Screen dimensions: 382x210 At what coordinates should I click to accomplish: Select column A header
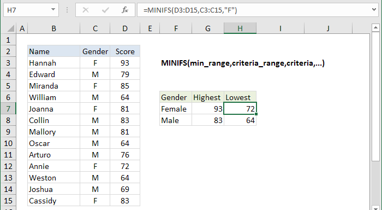(x=22, y=28)
